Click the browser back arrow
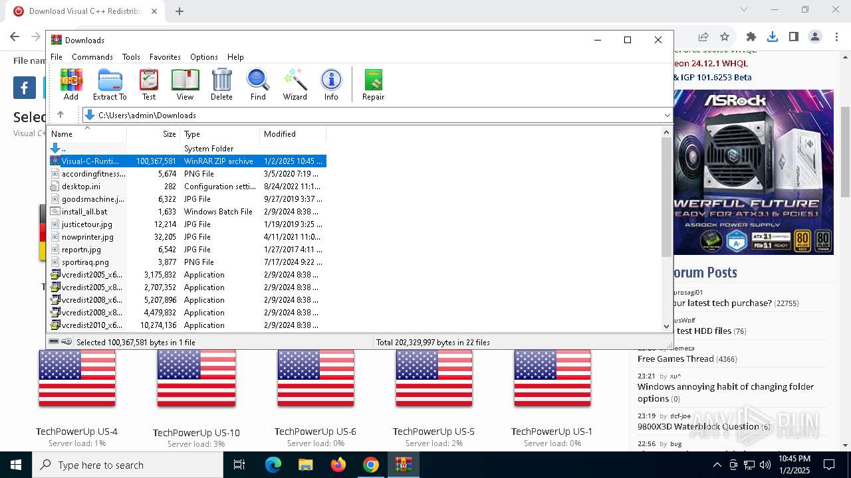Screen dimensions: 851x478 coord(15,37)
